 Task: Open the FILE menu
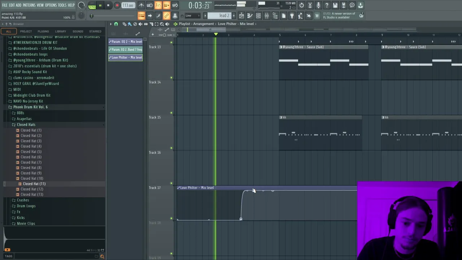[5, 5]
